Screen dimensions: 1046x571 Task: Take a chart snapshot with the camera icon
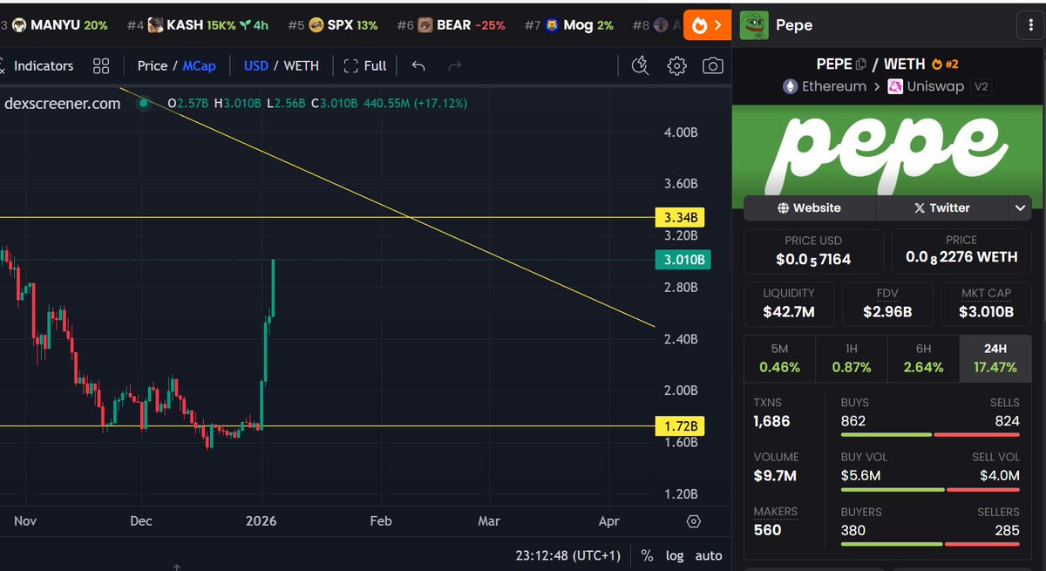(x=713, y=65)
